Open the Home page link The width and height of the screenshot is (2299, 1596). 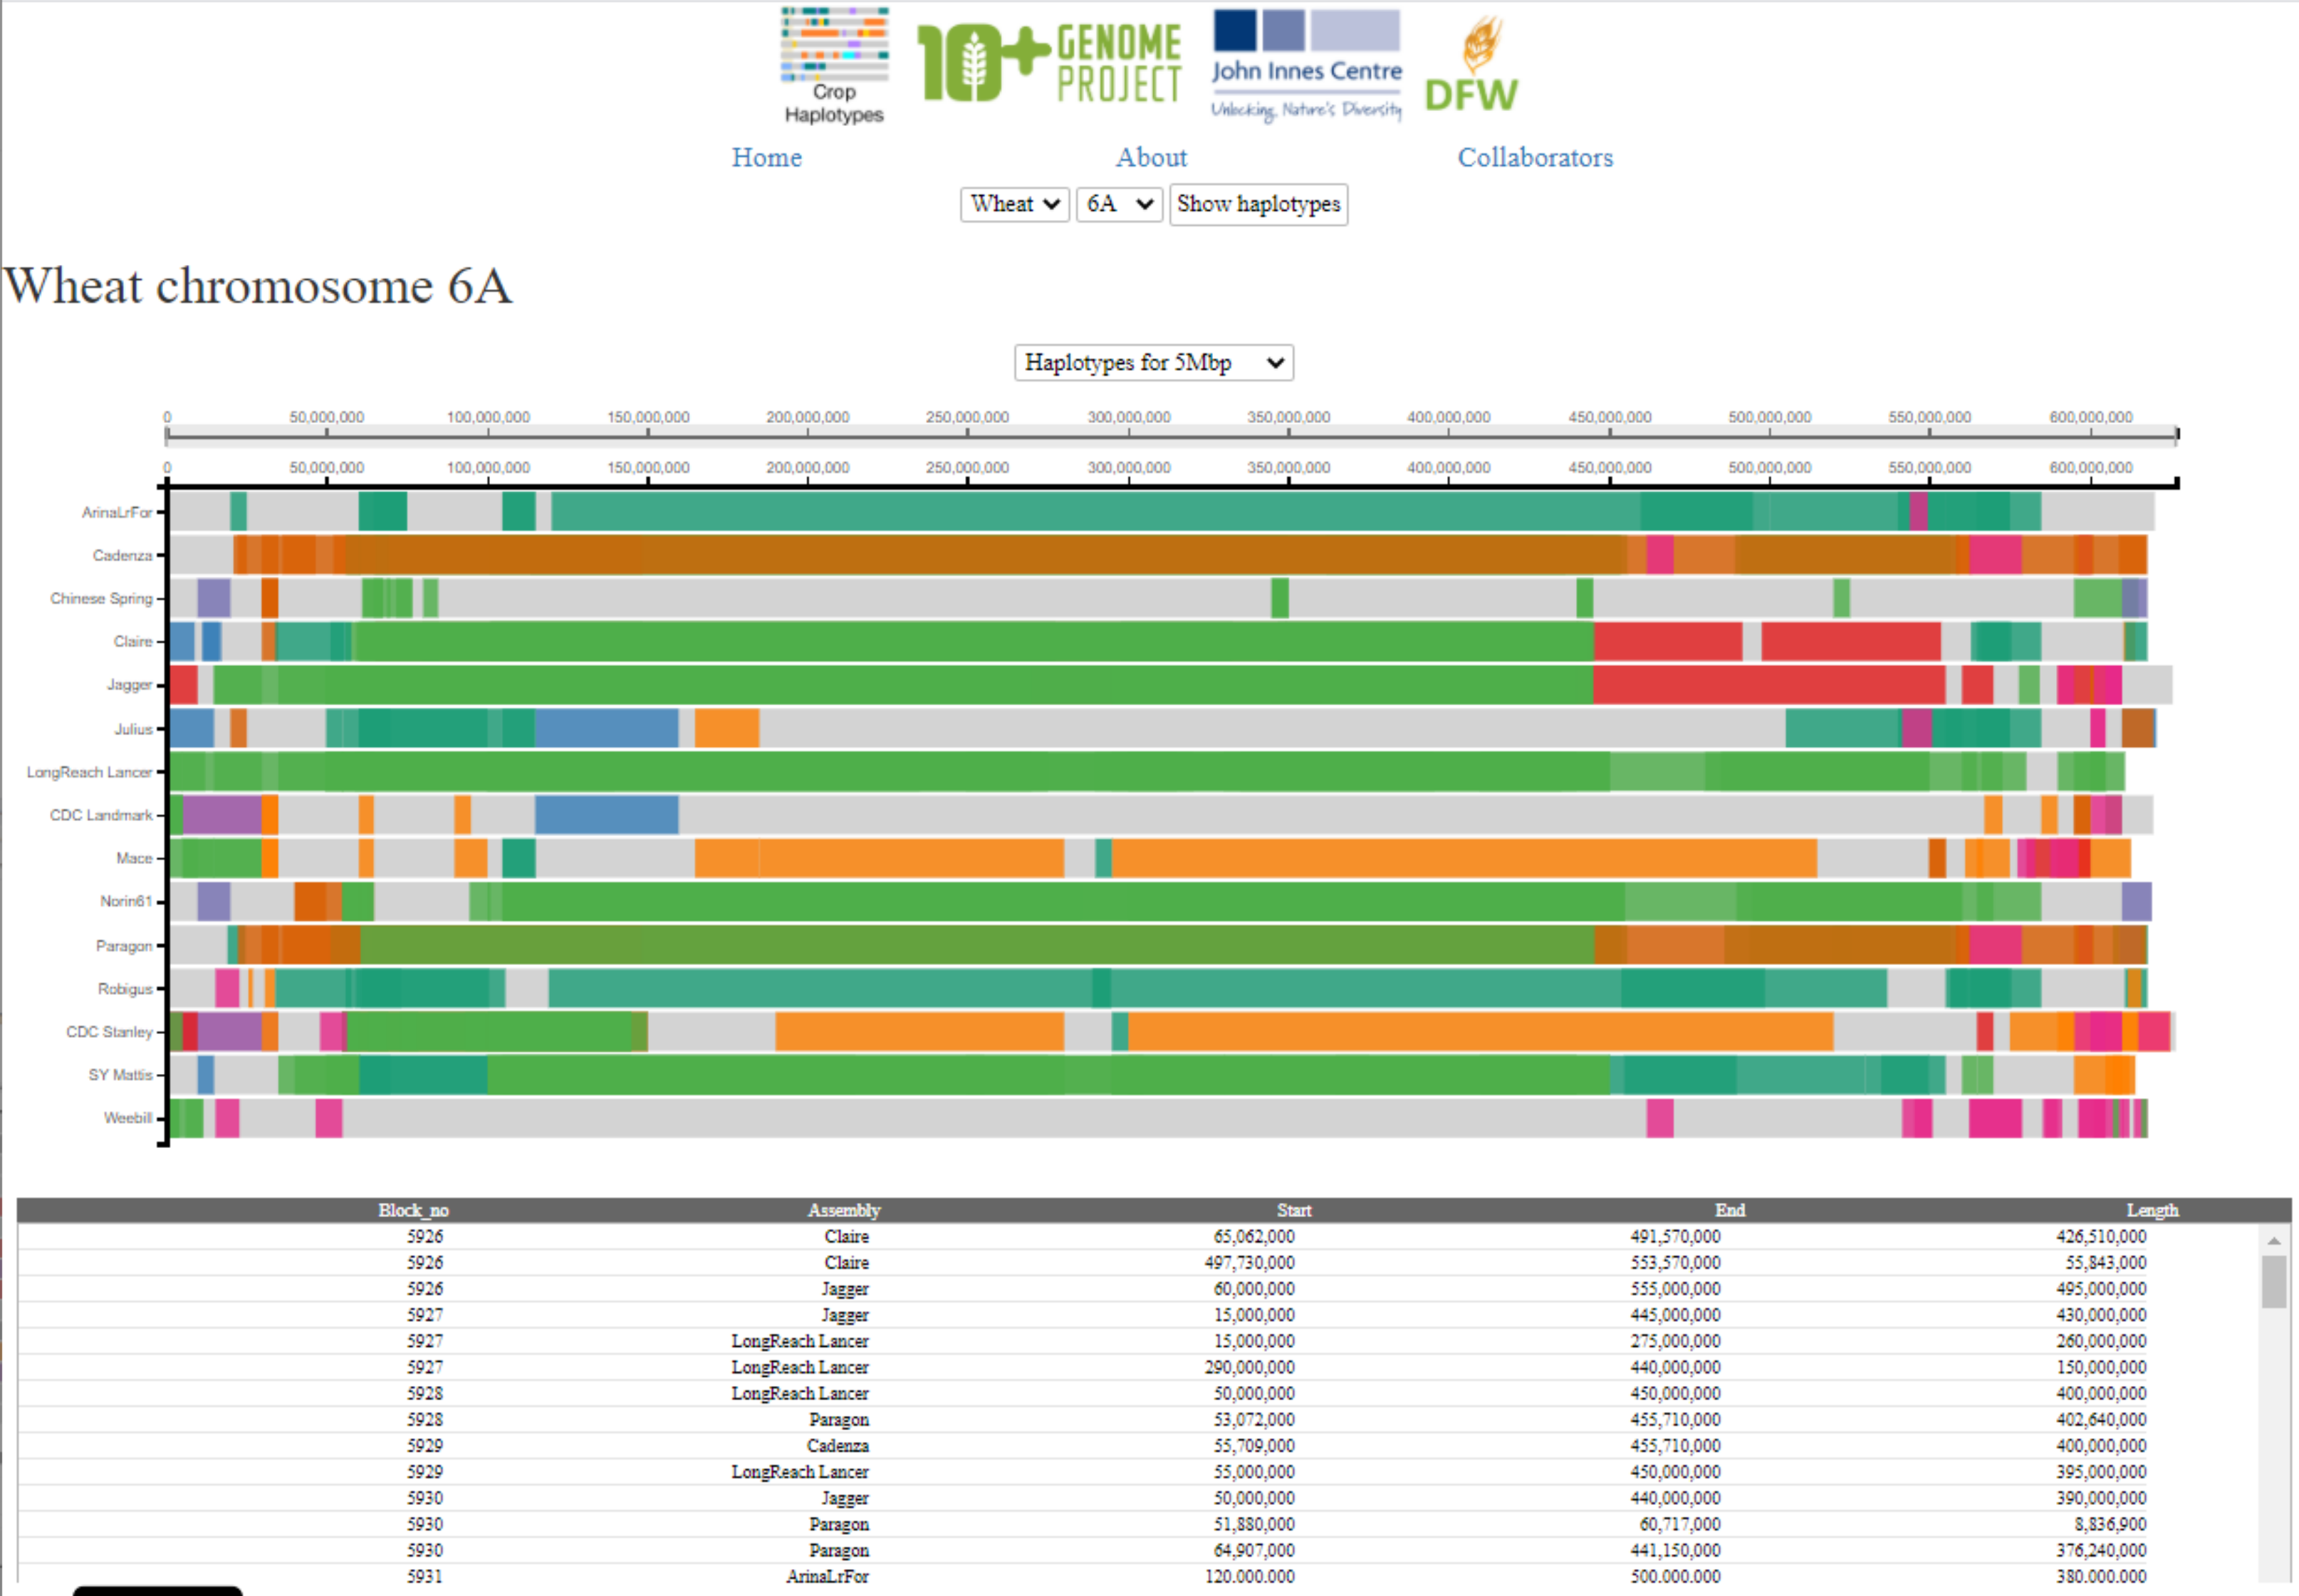pos(766,157)
